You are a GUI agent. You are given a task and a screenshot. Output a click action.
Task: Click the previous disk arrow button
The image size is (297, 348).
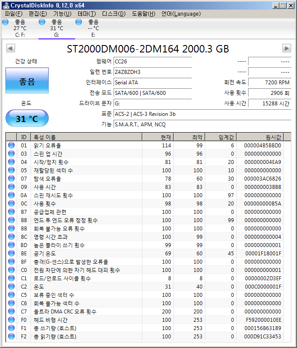coord(10,48)
